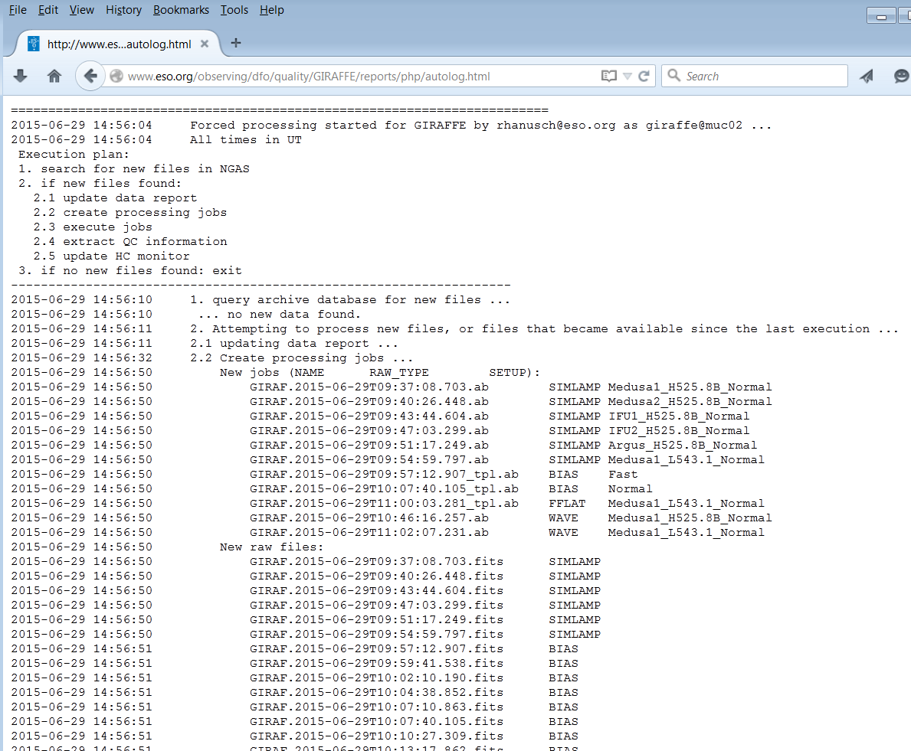Click the Downloads arrow icon
The image size is (911, 751).
pyautogui.click(x=21, y=76)
